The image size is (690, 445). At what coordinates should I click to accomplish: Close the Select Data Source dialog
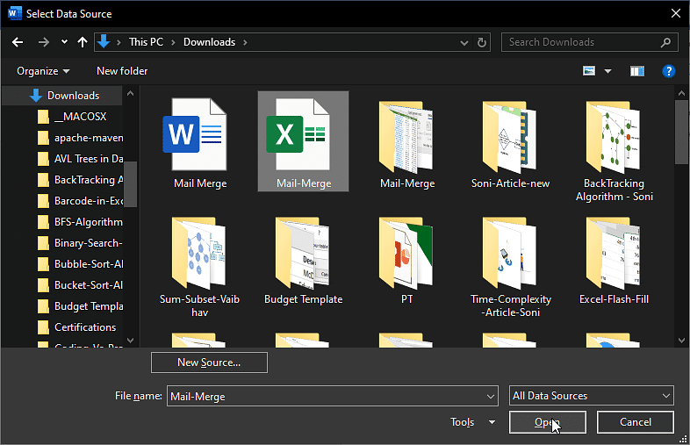(676, 14)
